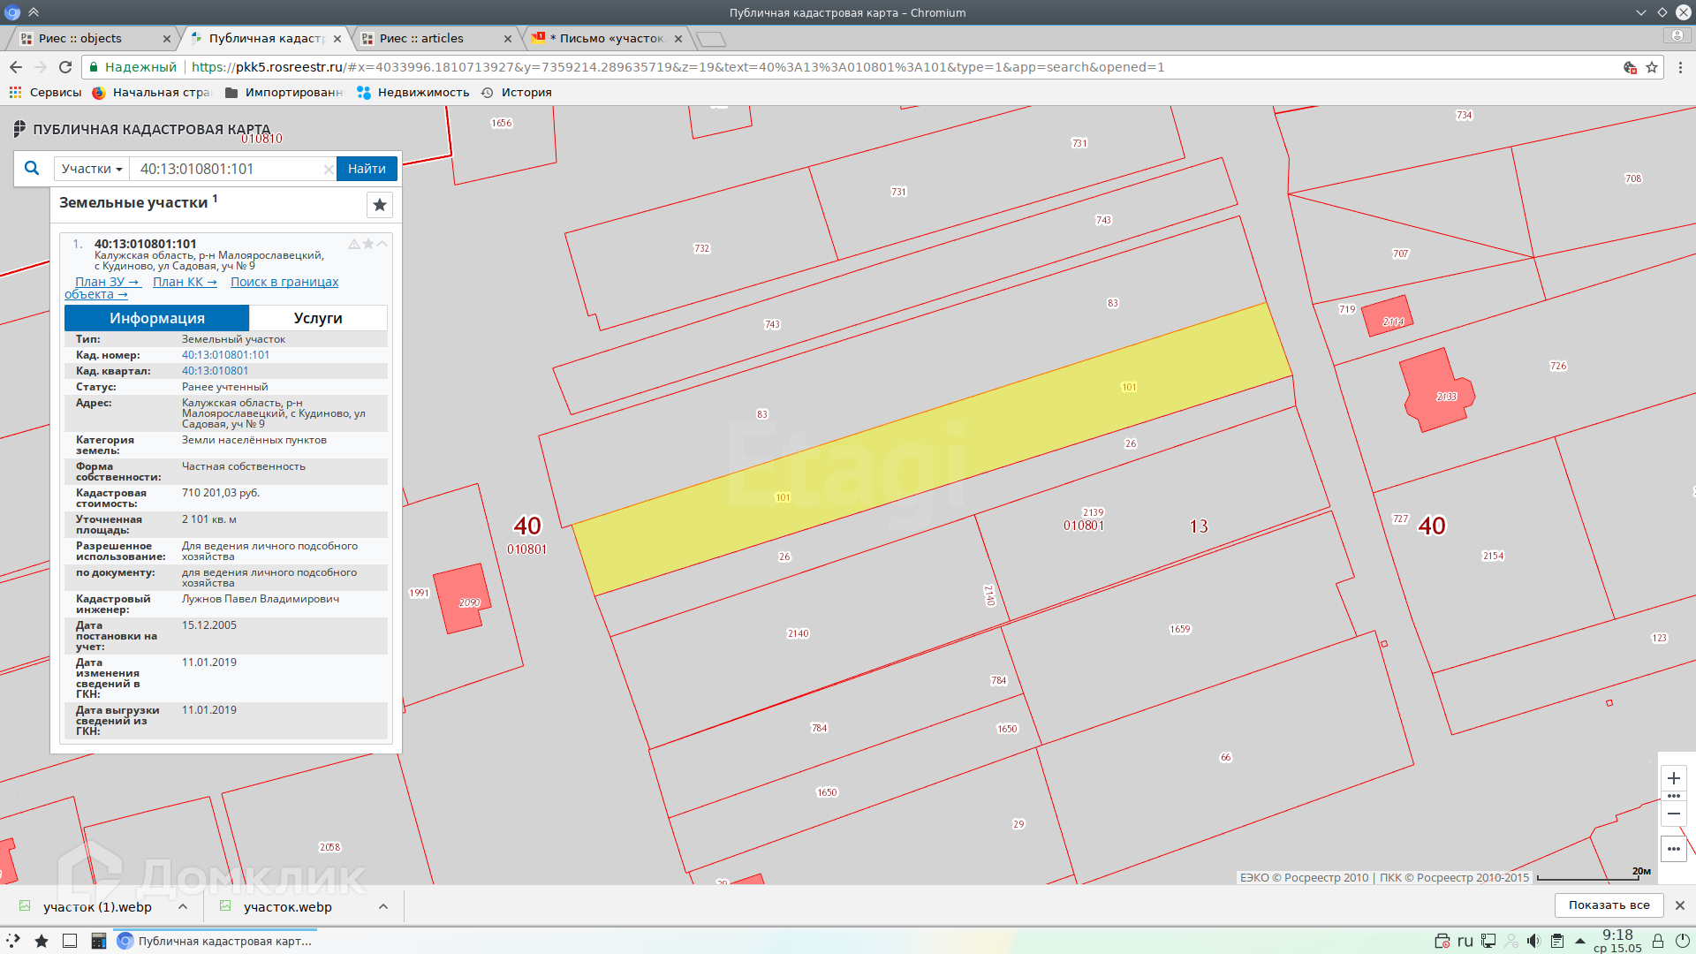Collapse the parcel result card chevron

(x=382, y=244)
